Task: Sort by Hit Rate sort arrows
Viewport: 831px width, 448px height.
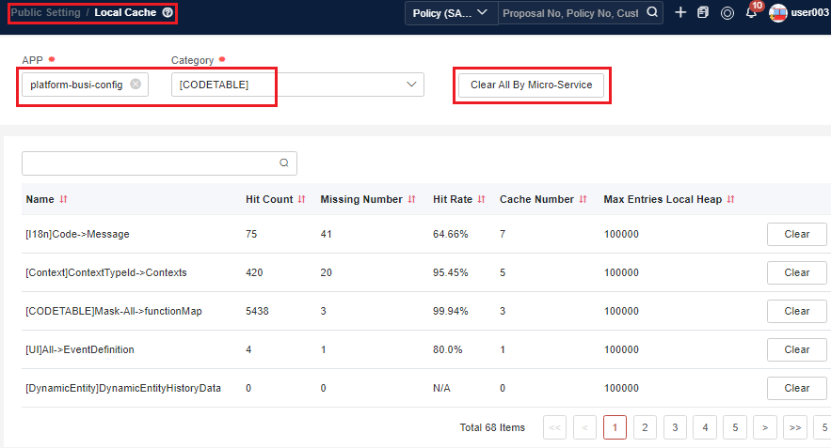Action: pyautogui.click(x=481, y=199)
